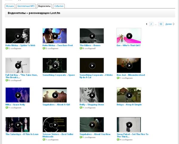Select the Видеоклипы tab
This screenshot has width=179, height=144.
click(x=45, y=6)
